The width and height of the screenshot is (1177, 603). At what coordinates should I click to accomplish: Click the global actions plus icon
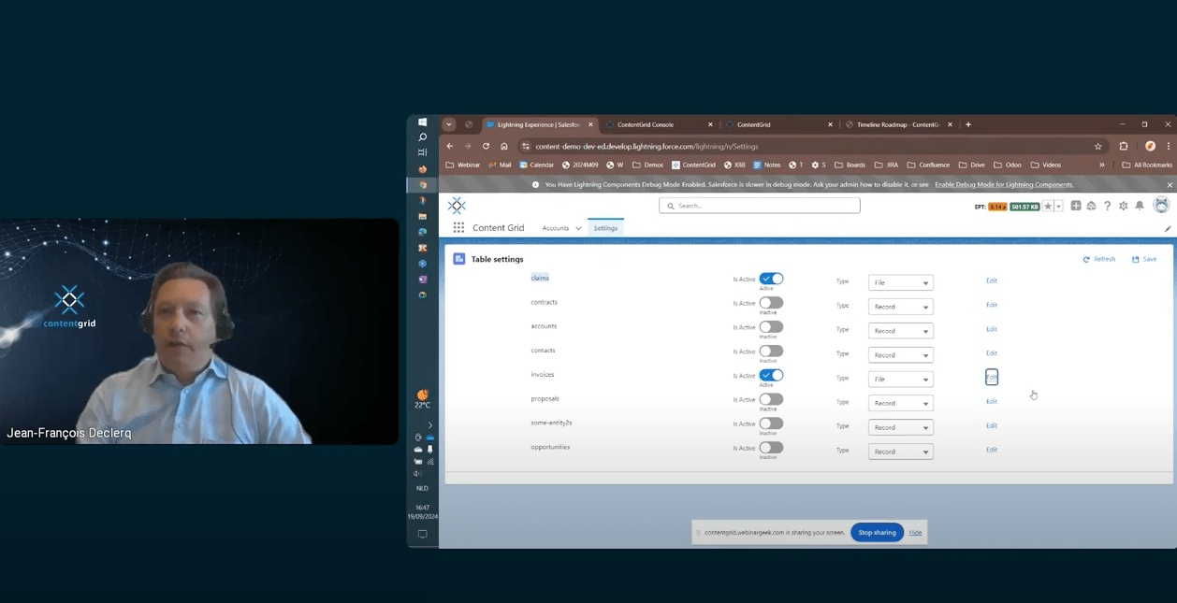(x=1076, y=206)
